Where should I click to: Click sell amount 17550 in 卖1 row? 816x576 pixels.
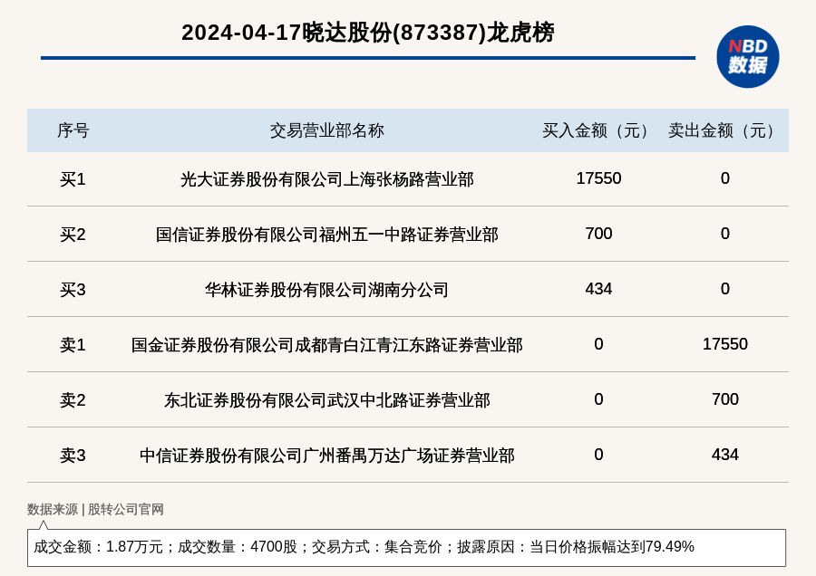[x=725, y=343]
